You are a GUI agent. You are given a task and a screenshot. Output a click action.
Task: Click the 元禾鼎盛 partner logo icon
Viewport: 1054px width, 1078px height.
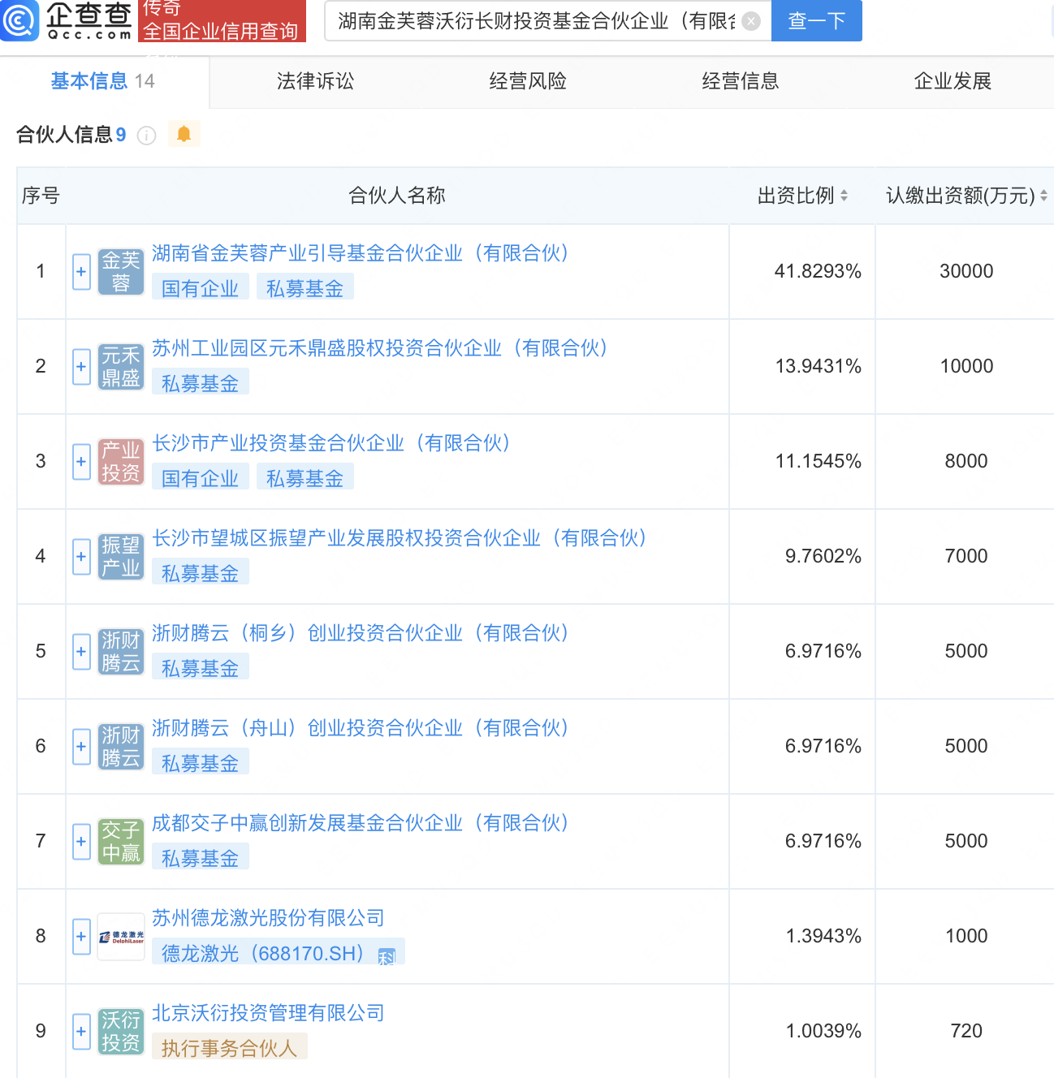[121, 367]
